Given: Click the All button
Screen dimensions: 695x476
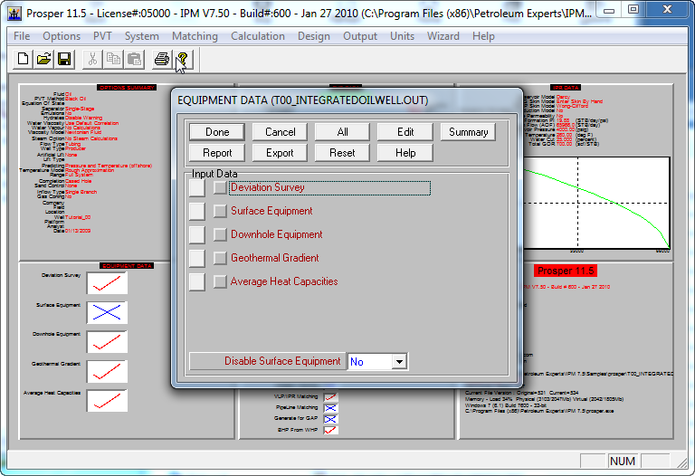Looking at the screenshot, I should 342,132.
